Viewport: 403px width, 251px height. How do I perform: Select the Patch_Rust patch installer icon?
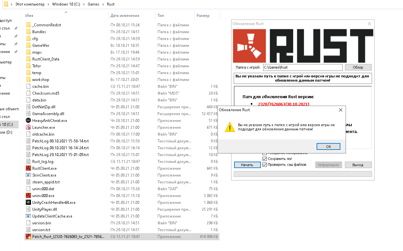tap(28, 237)
